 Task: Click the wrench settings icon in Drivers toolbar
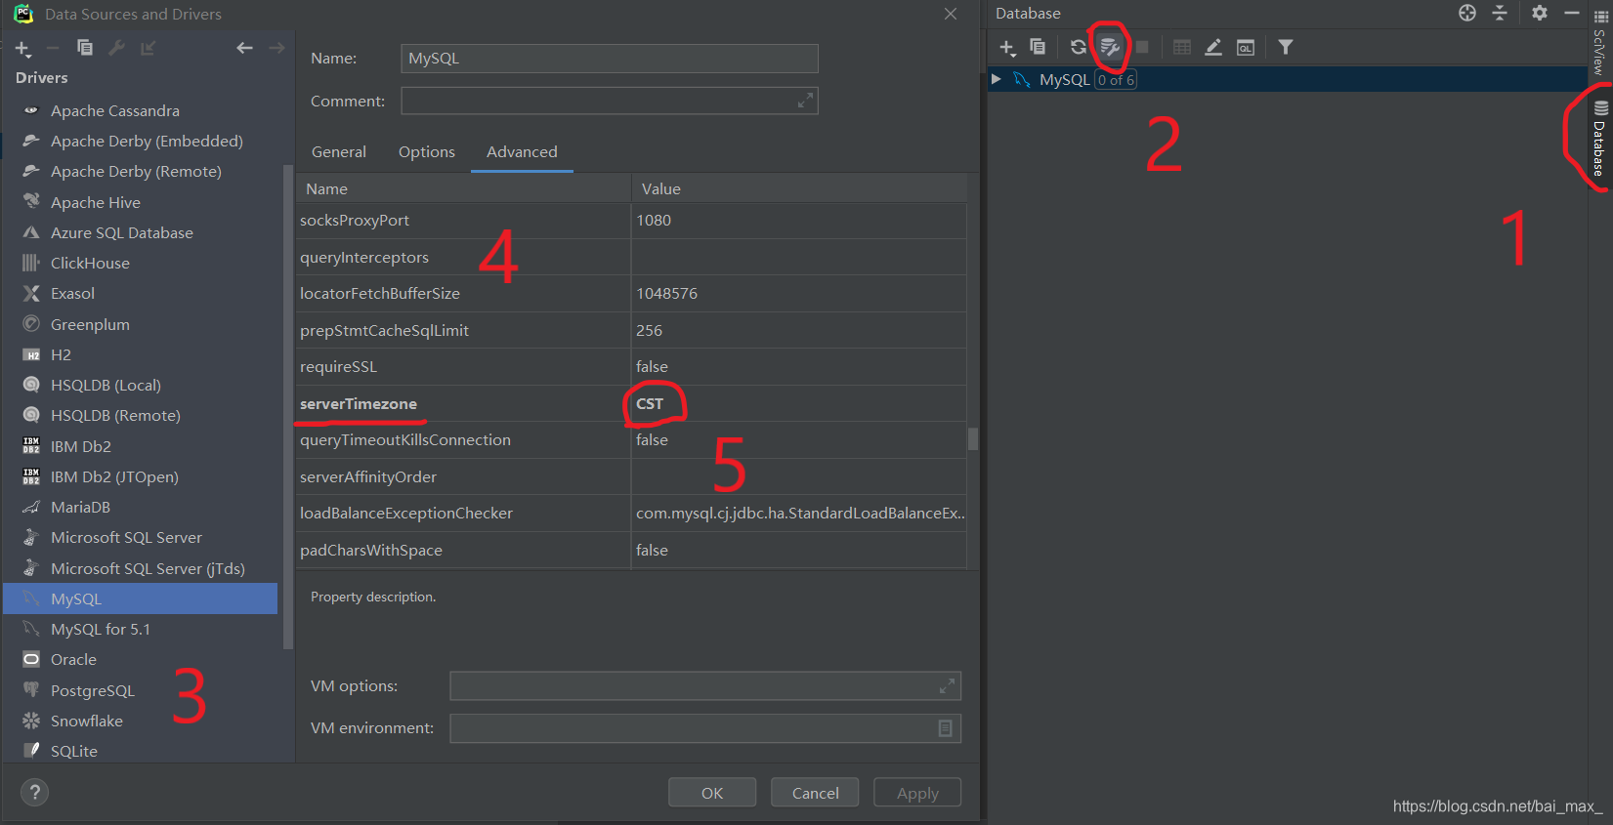tap(116, 48)
